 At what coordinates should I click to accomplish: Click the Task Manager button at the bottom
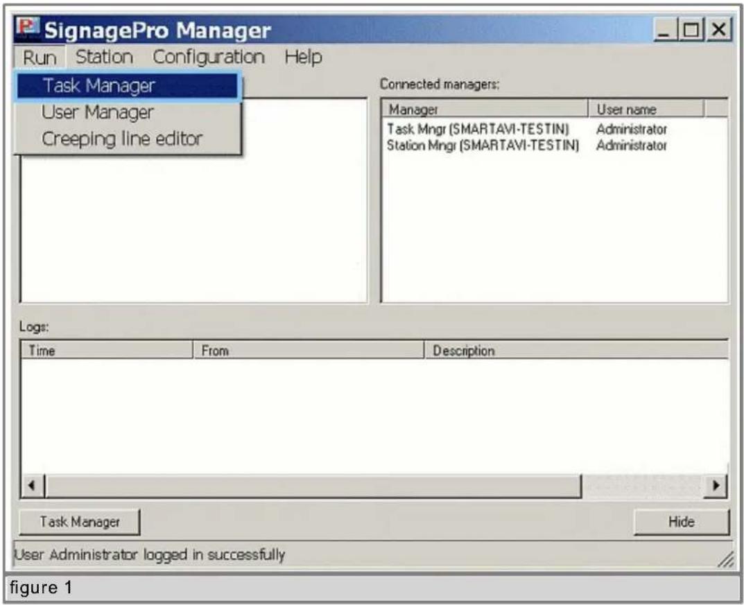pos(80,522)
